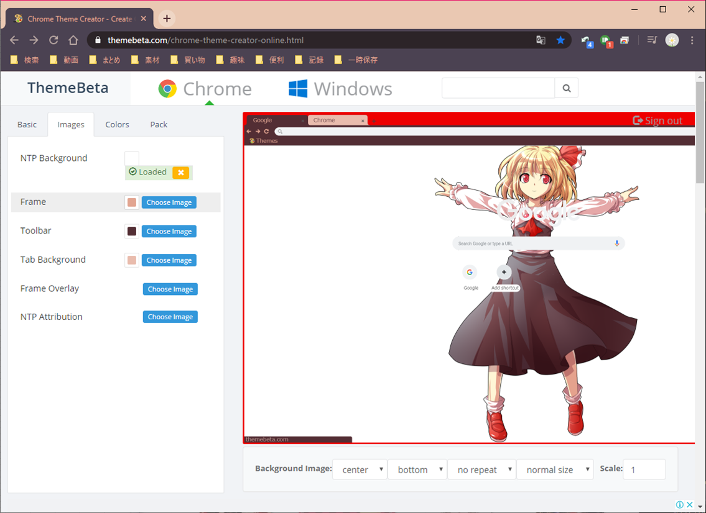Toggle the bookmark star icon
The width and height of the screenshot is (706, 513).
point(560,40)
